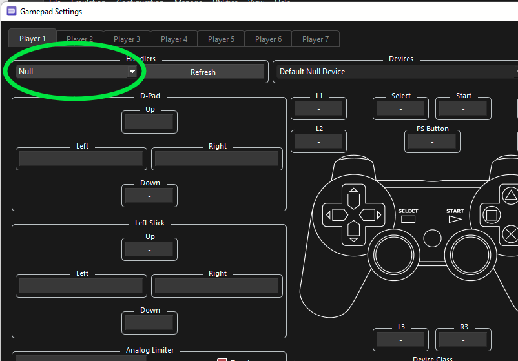Click the Device Class label

pyautogui.click(x=433, y=358)
